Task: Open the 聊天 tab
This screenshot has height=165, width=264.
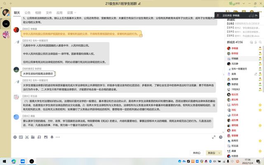Action: click(x=17, y=13)
